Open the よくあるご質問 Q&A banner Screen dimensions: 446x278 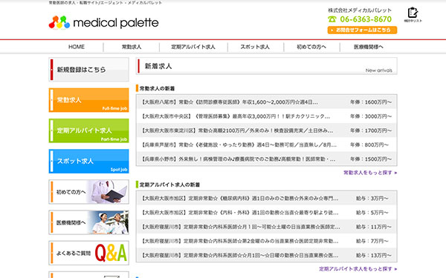[x=88, y=253]
